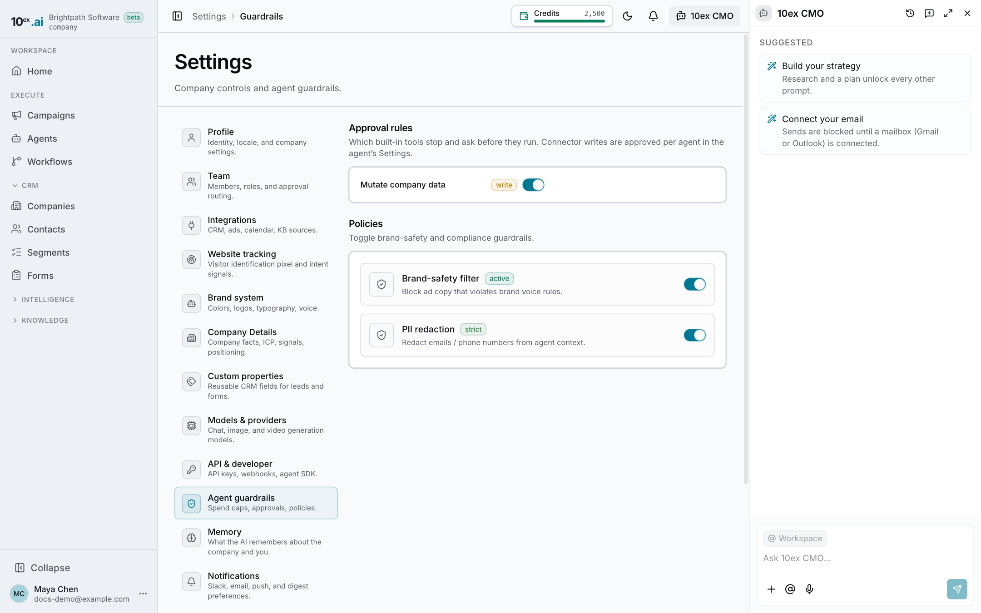The height and width of the screenshot is (613, 981).
Task: Click the Custom properties tag icon
Action: point(191,381)
